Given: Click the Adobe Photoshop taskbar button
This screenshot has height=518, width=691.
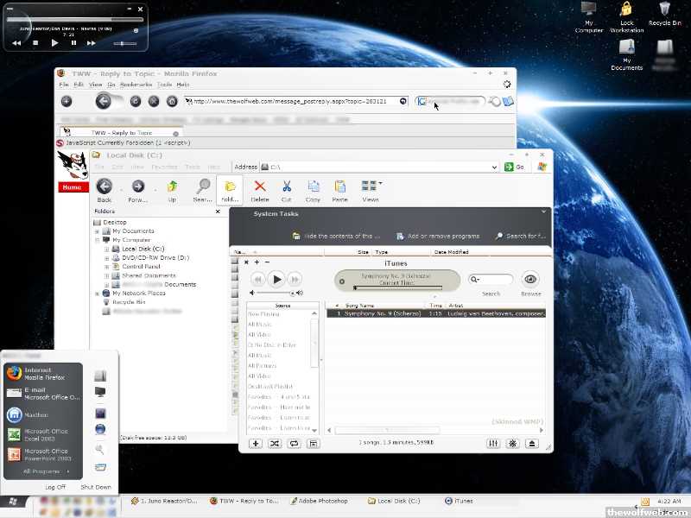Looking at the screenshot, I should (x=320, y=501).
